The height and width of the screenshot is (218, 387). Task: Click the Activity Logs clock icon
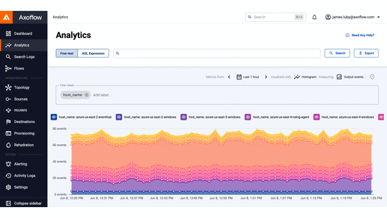pos(8,176)
